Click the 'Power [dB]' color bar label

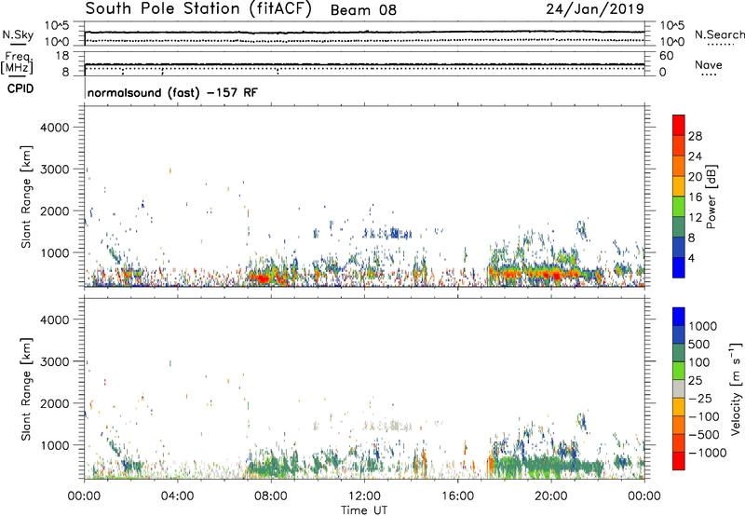coord(711,197)
